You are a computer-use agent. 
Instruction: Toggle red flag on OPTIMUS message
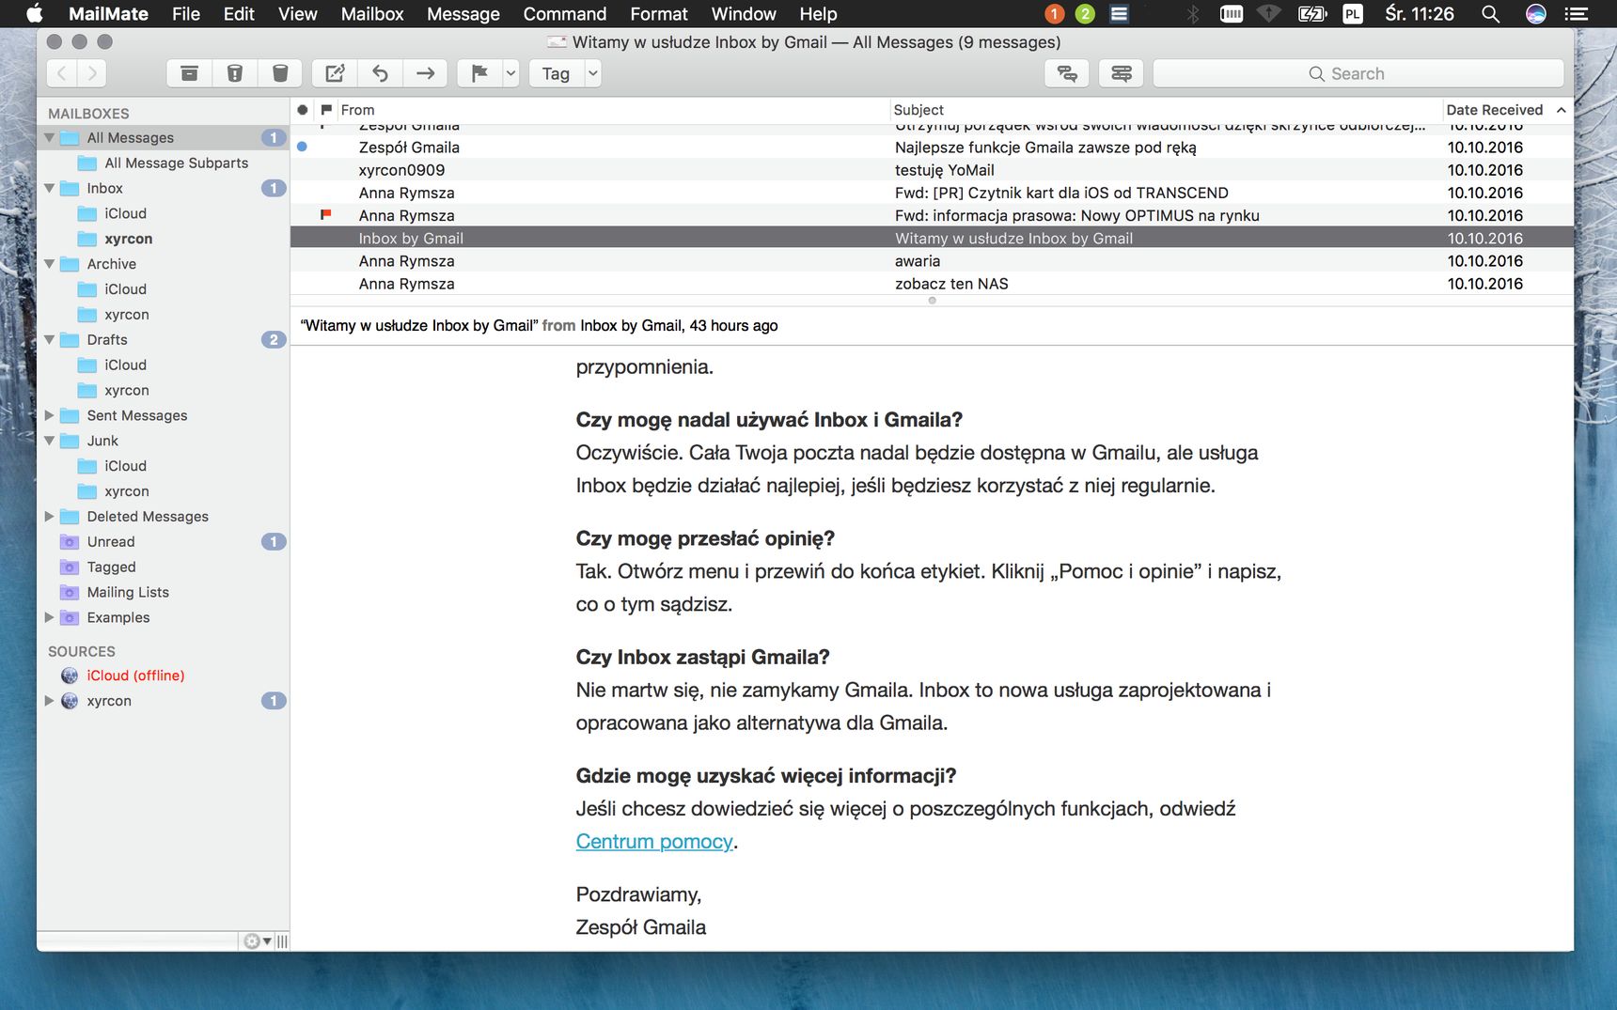326,215
